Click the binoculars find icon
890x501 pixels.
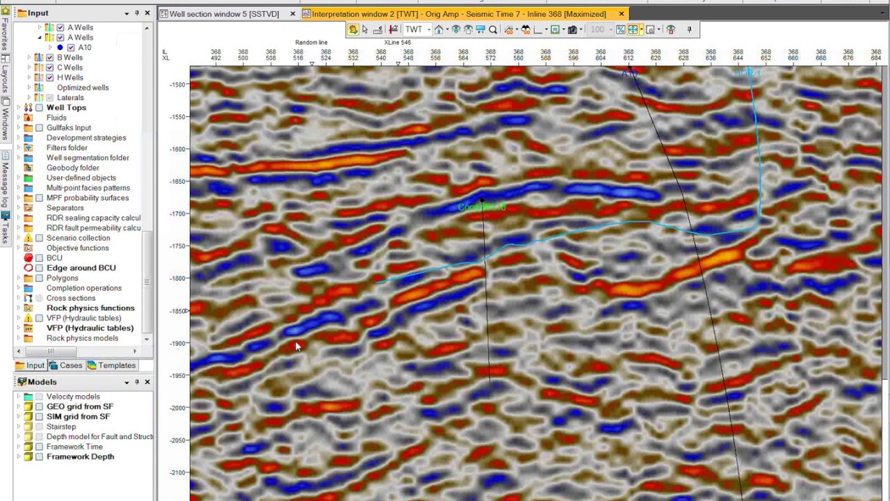tap(526, 29)
